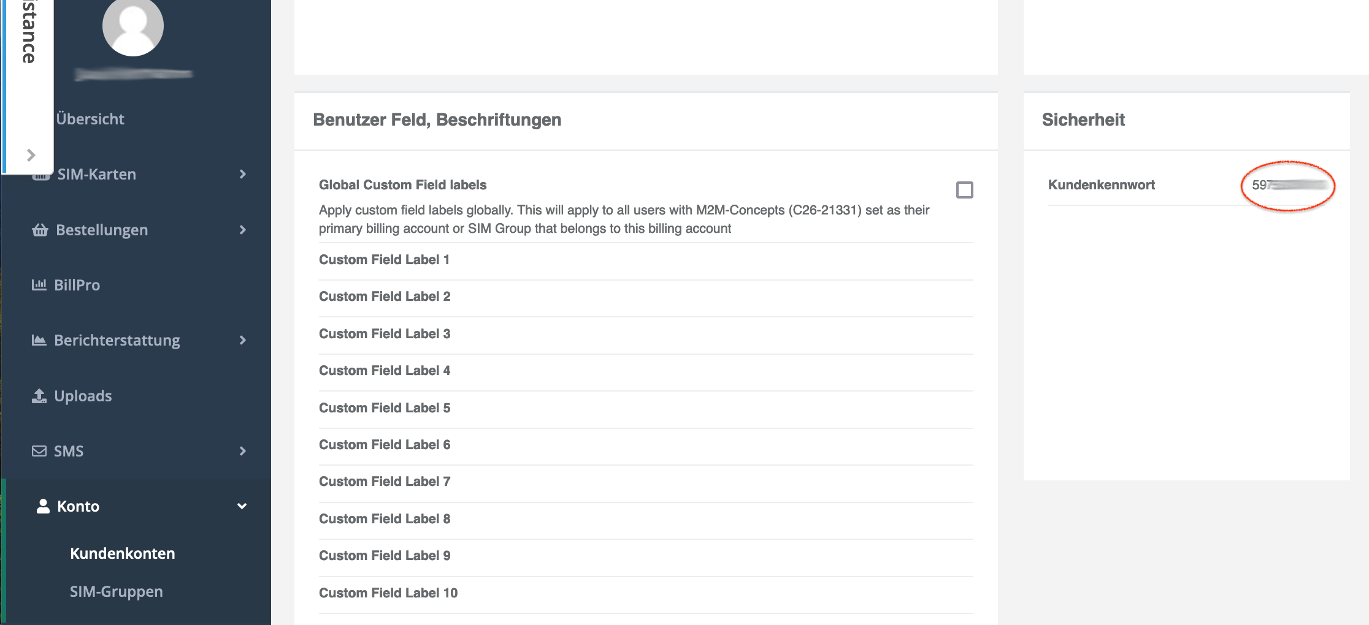The width and height of the screenshot is (1369, 625).
Task: Collapse the Konto menu chevron
Action: pyautogui.click(x=242, y=506)
